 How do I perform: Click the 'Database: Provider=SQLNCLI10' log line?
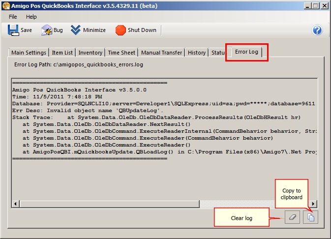pyautogui.click(x=164, y=104)
